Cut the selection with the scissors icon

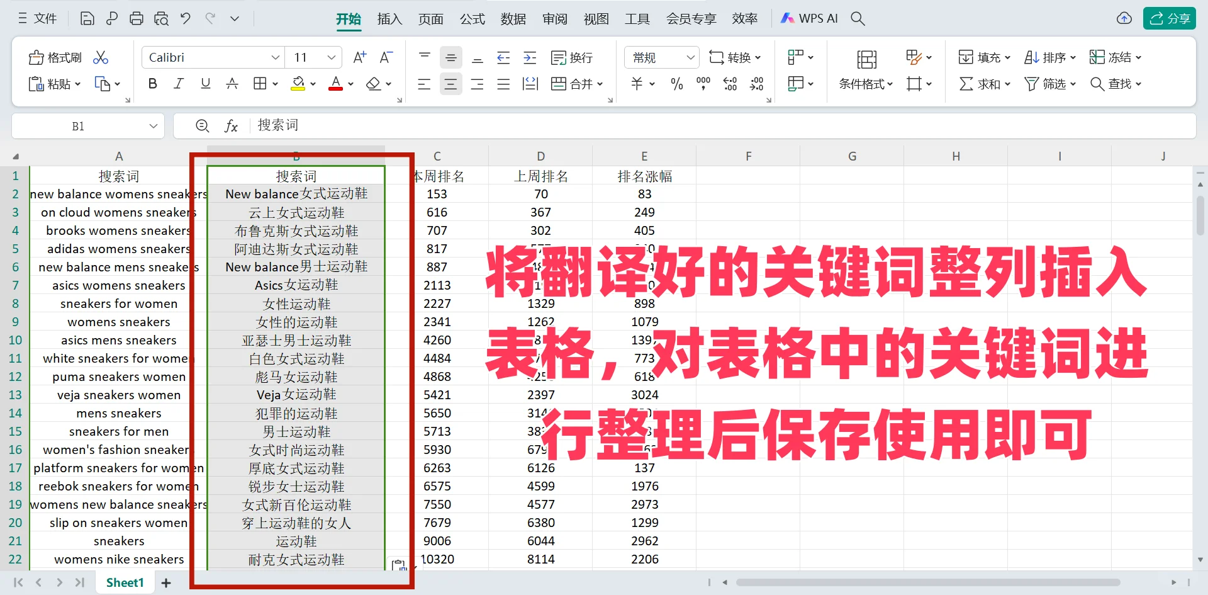(x=100, y=57)
